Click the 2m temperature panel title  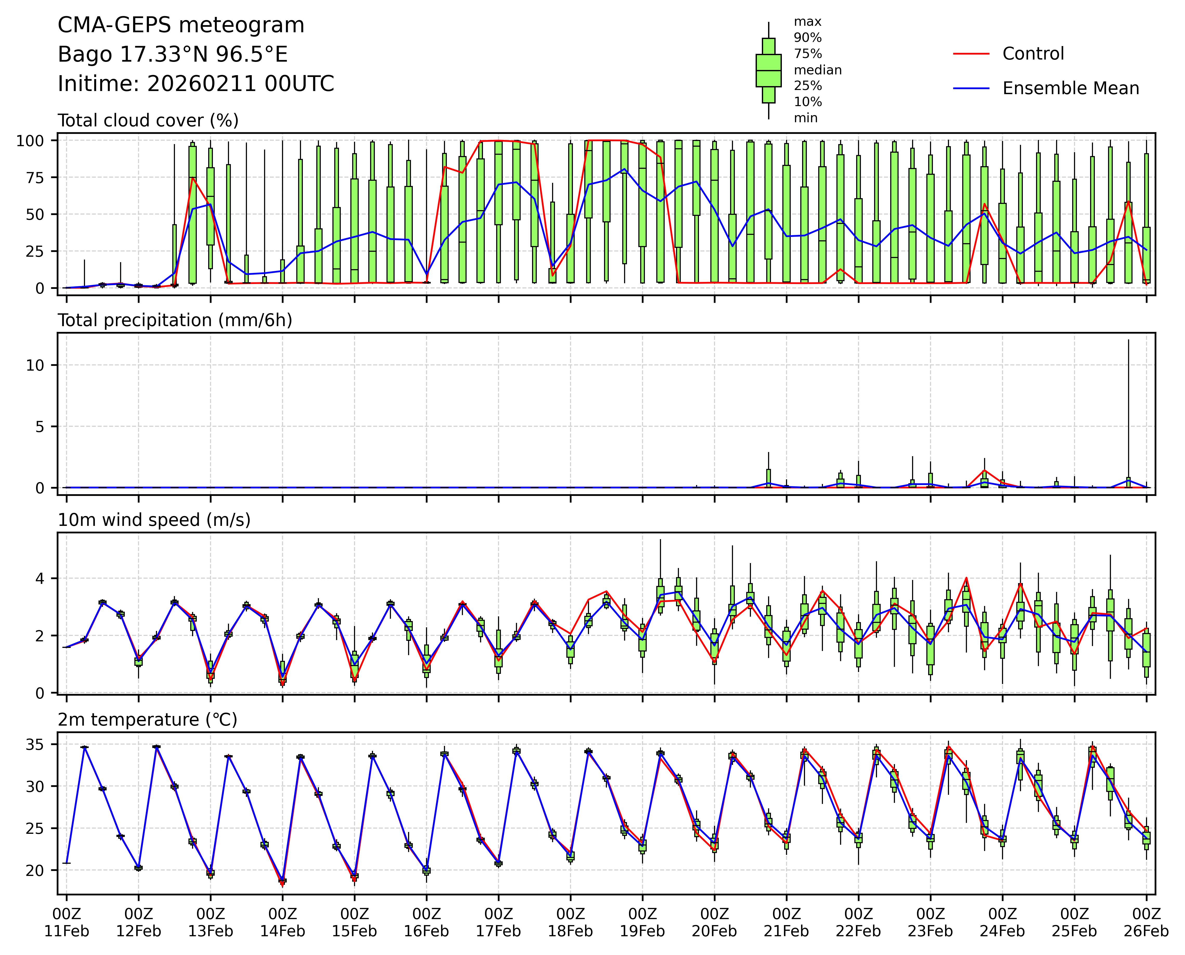(x=147, y=720)
